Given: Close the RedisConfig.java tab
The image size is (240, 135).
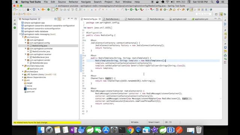Looking at the screenshot, I should (x=100, y=19).
